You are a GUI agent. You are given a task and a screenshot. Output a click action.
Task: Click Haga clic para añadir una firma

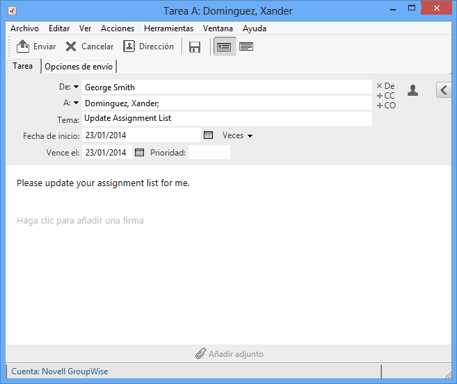[80, 221]
